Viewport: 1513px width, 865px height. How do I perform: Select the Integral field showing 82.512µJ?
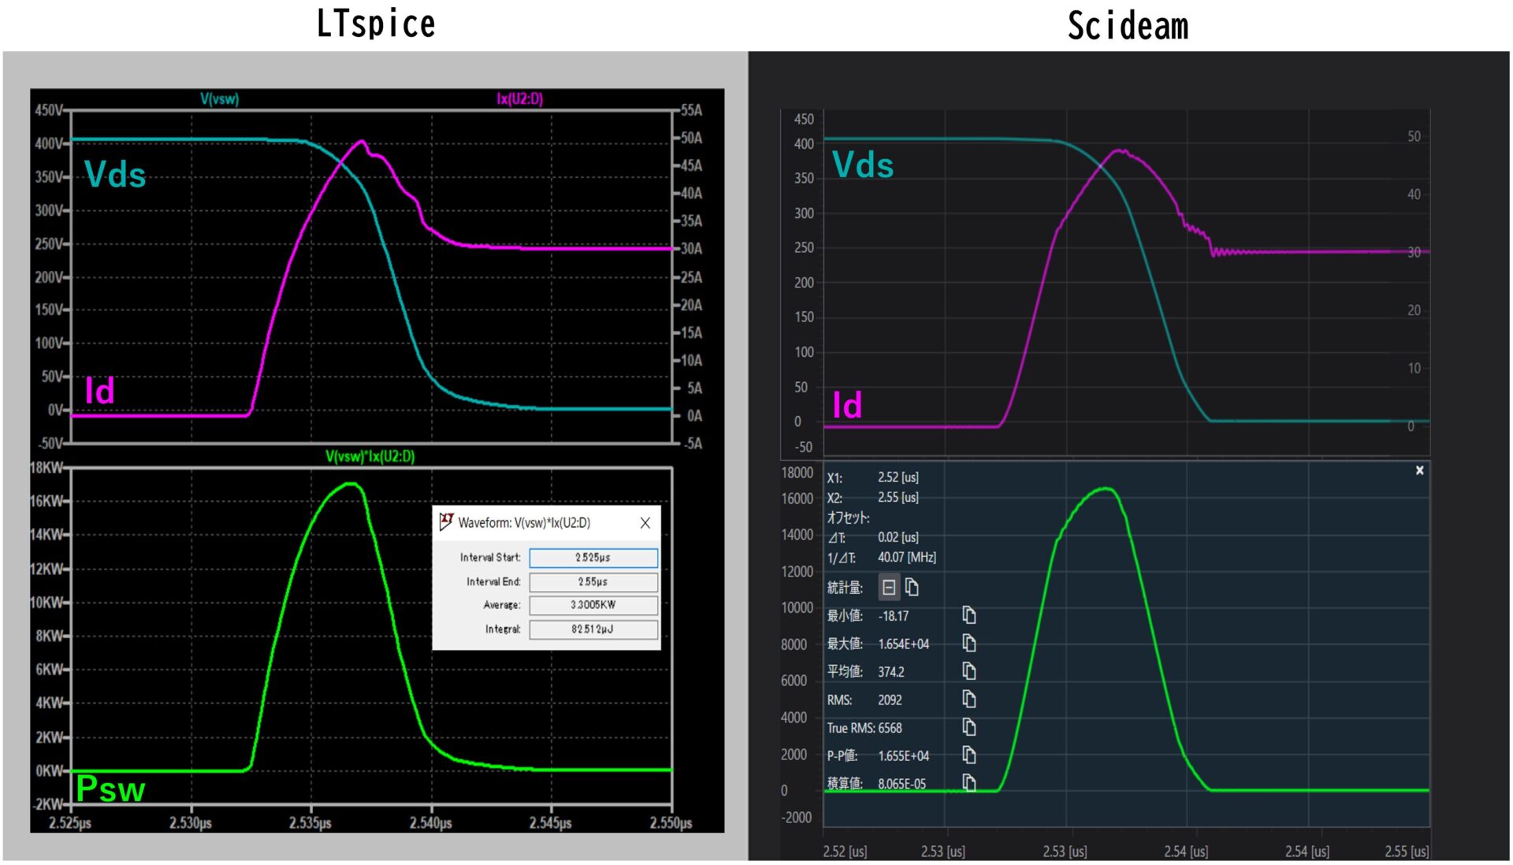(x=593, y=629)
